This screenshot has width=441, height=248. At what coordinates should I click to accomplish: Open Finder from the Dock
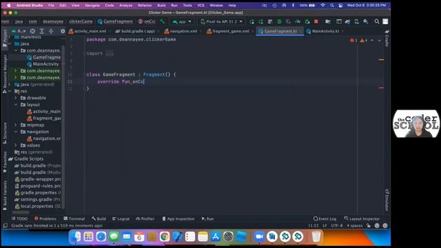coord(75,237)
